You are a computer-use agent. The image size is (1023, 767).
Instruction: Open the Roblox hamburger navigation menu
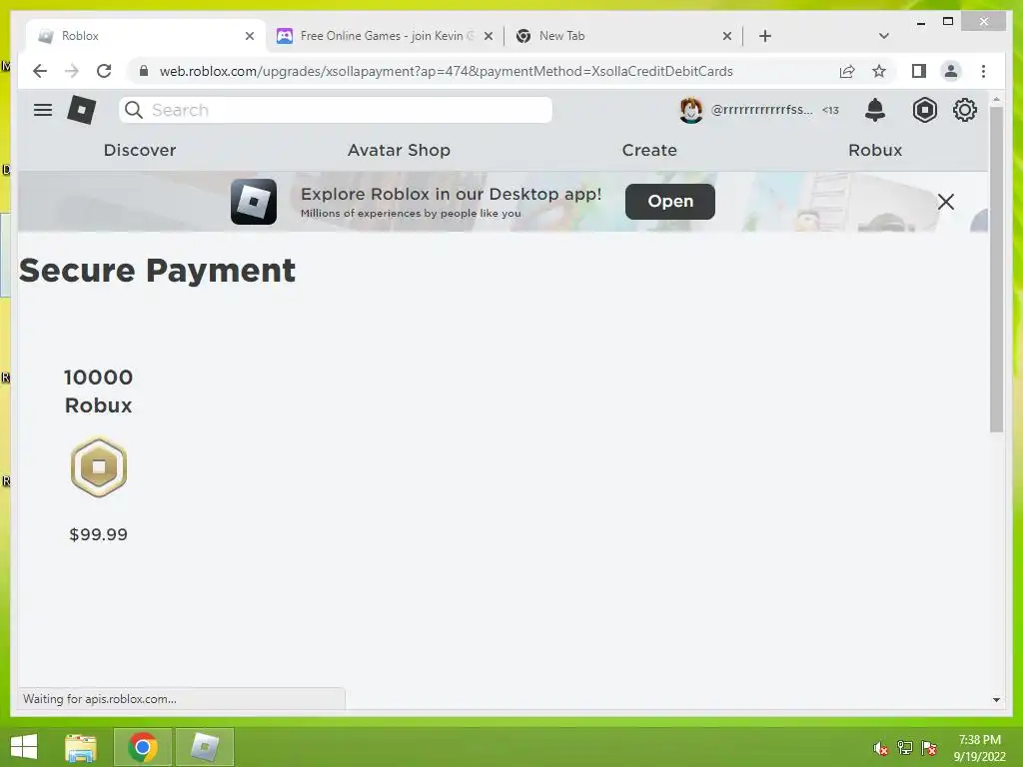(43, 110)
